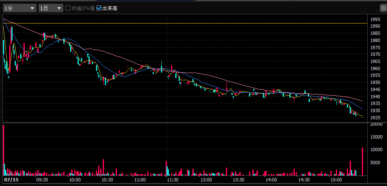387x186 pixels.
Task: Click the 14:30 time axis label
Action: tap(304, 180)
